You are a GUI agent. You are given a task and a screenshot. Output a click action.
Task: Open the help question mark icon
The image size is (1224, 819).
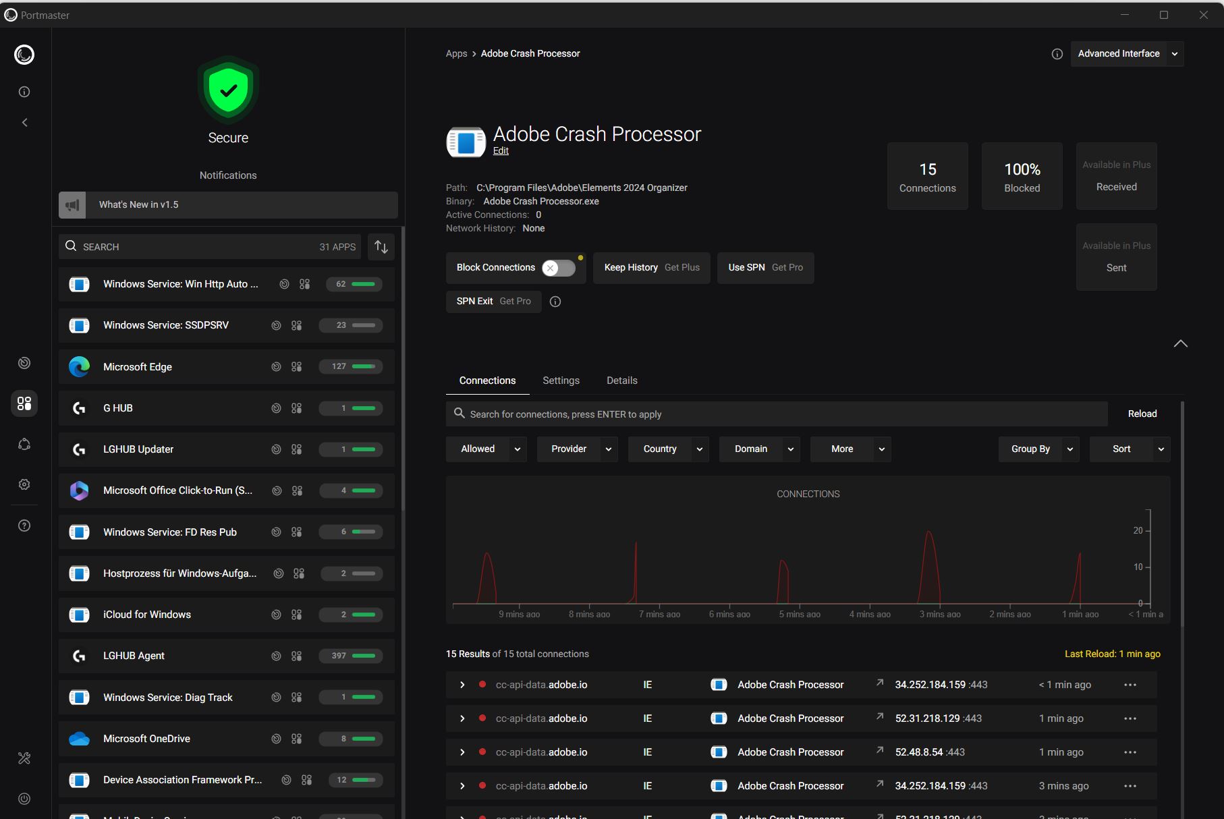24,526
